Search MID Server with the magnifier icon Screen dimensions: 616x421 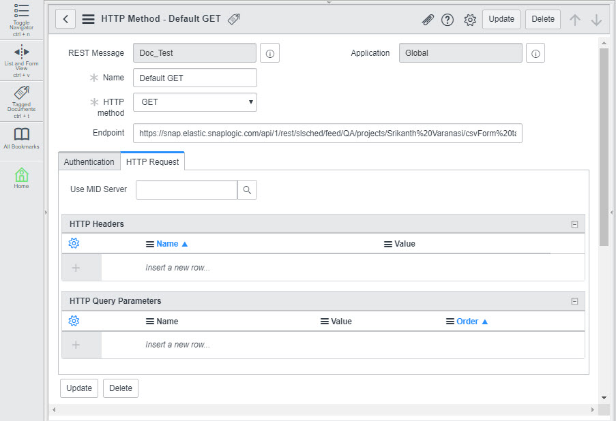pos(247,189)
